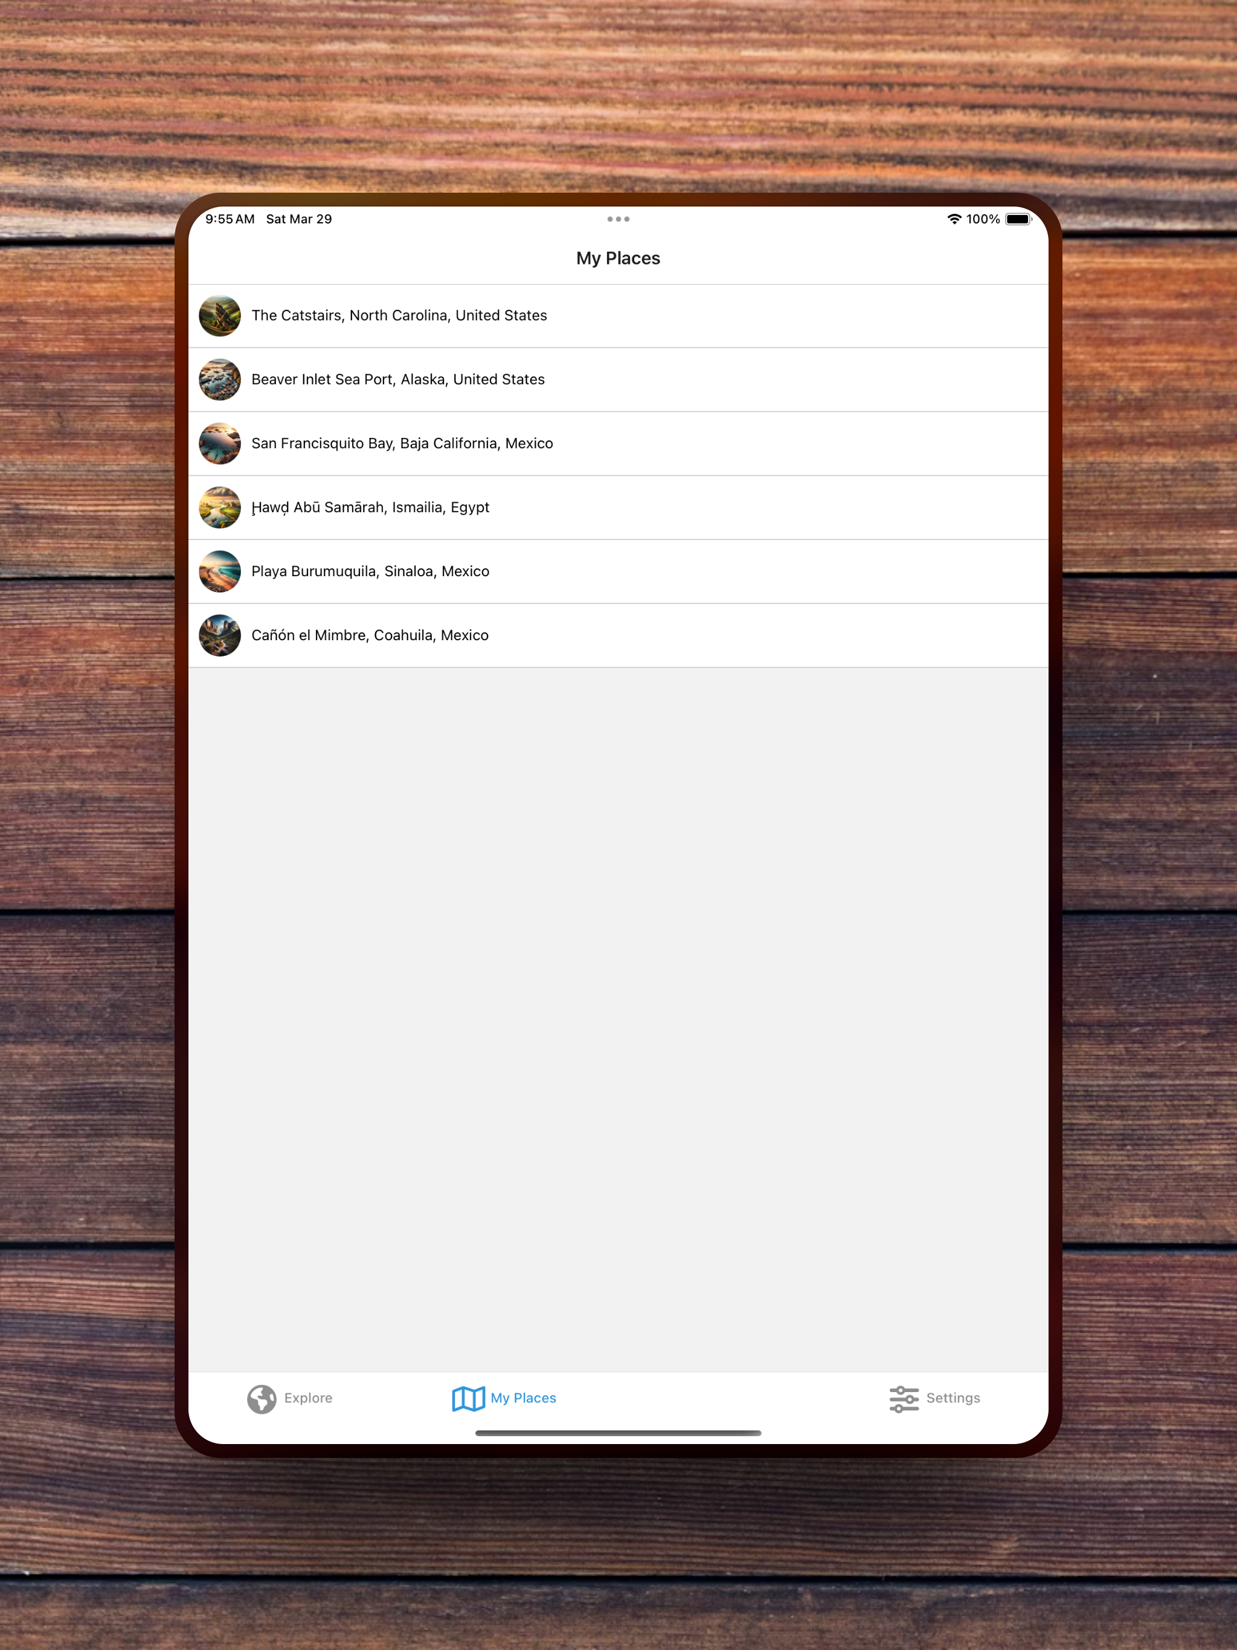Tap the 9:55 AM clock
1237x1650 pixels.
[230, 219]
